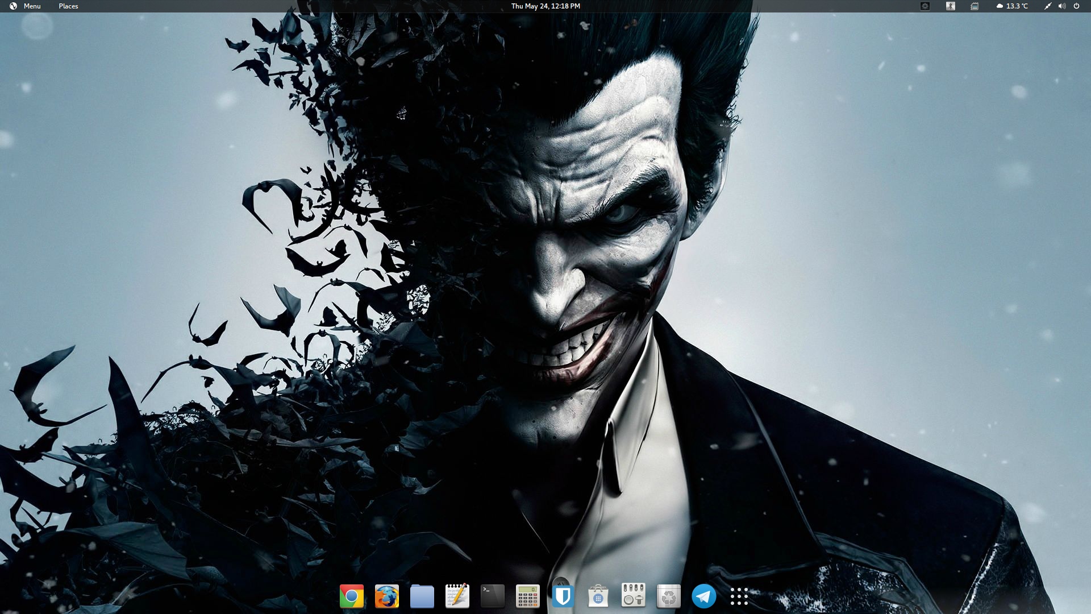Open the Places menu
The image size is (1091, 614).
[68, 6]
